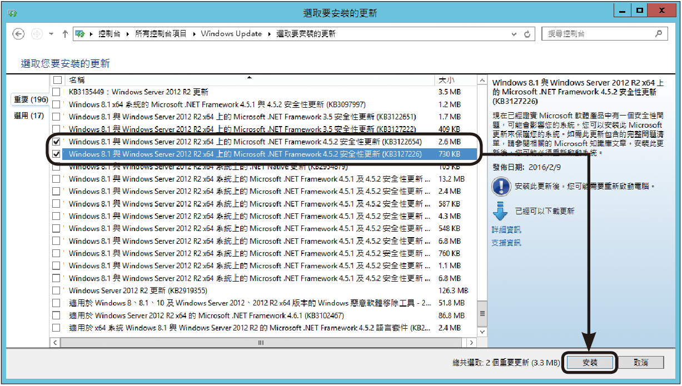Click the "已經可以下載更新" status text

pyautogui.click(x=545, y=211)
